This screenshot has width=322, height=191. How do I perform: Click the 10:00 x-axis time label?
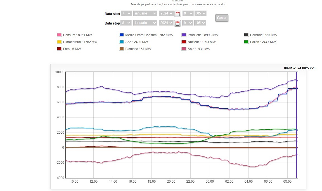[x=74, y=181]
